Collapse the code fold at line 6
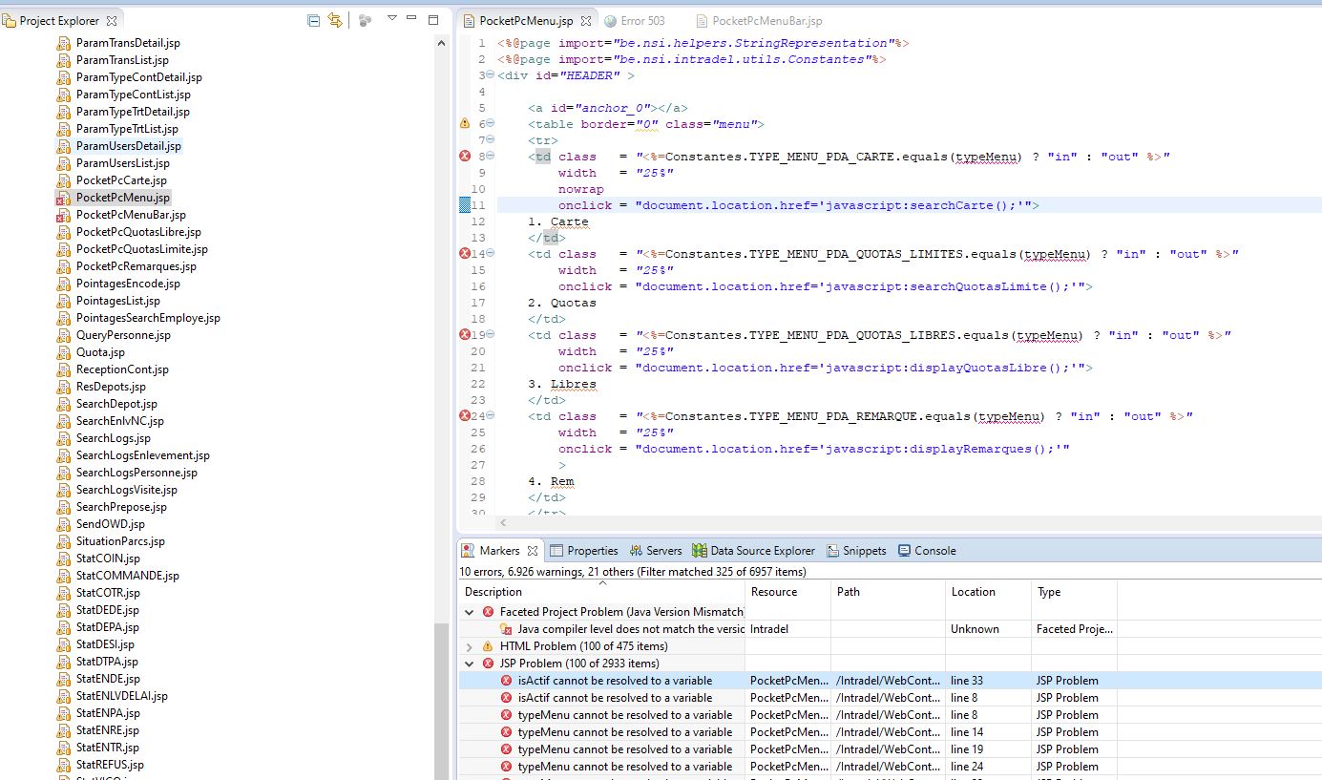Viewport: 1322px width, 780px height. click(490, 123)
